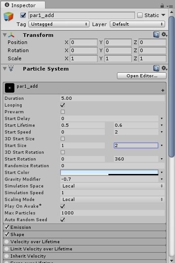Viewport: 175px width, 263px height.
Task: Collapse the Transform component foldout
Action: 4,35
